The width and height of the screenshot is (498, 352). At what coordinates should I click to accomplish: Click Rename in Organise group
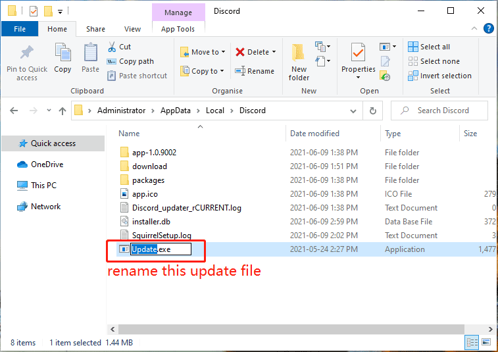tap(255, 71)
